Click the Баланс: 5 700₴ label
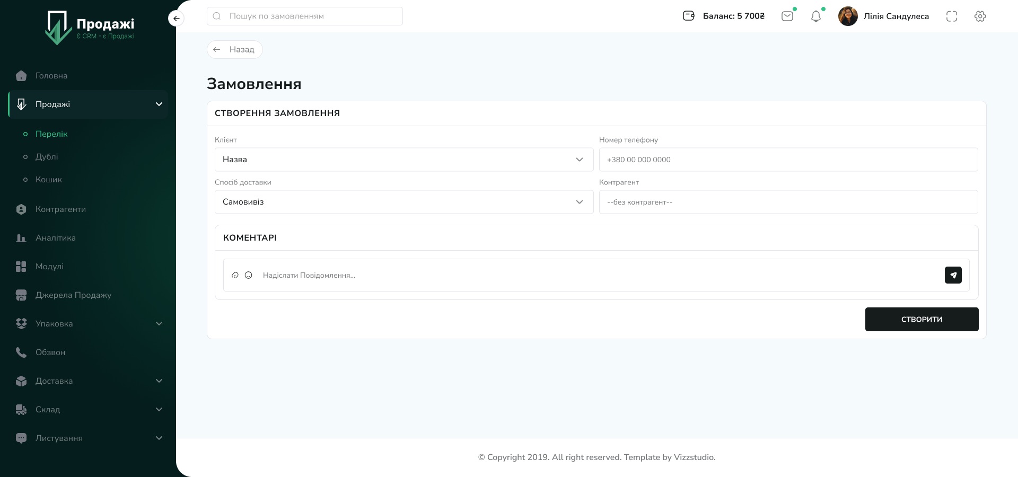This screenshot has width=1018, height=477. [734, 16]
